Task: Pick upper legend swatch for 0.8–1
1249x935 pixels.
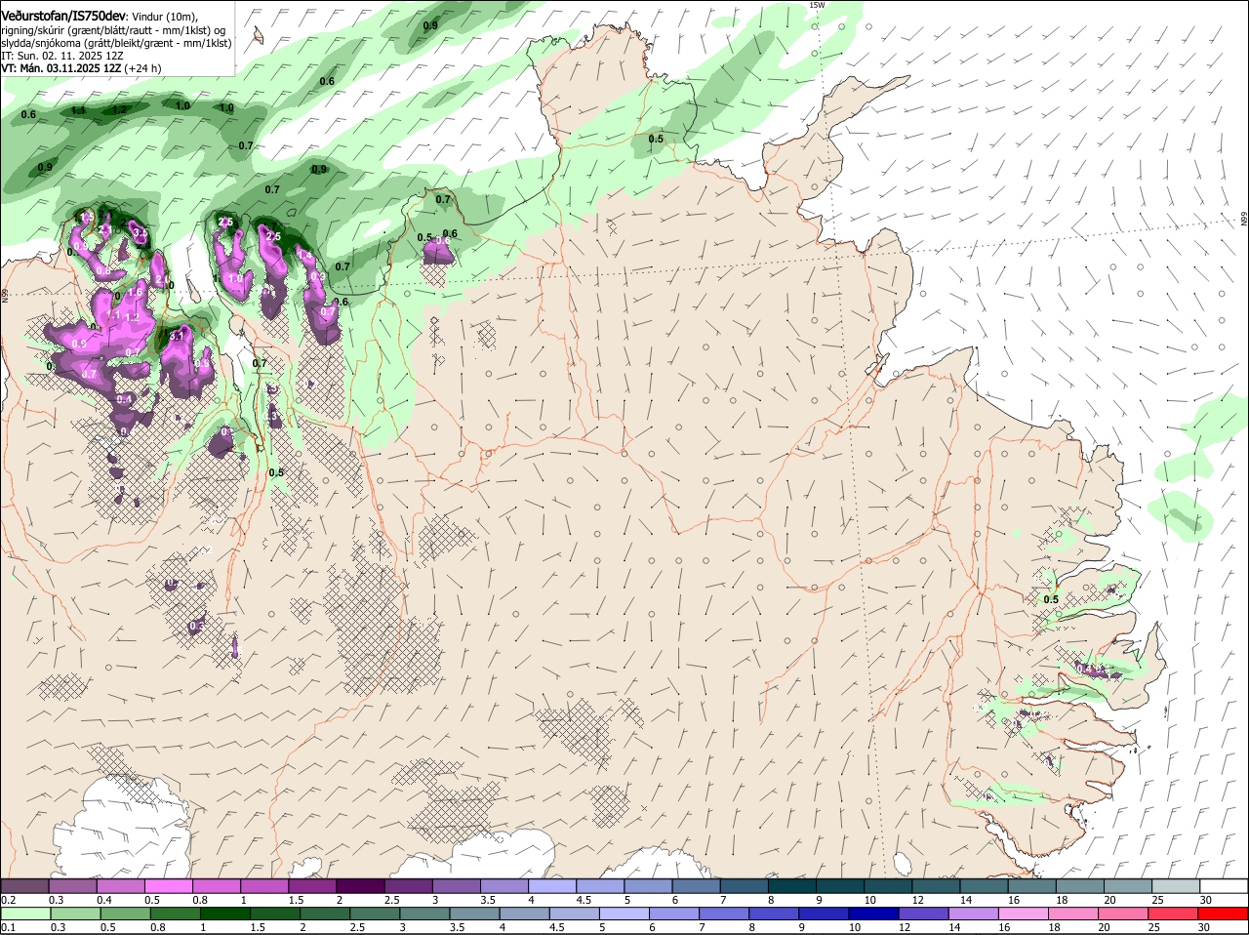Action: point(217,886)
